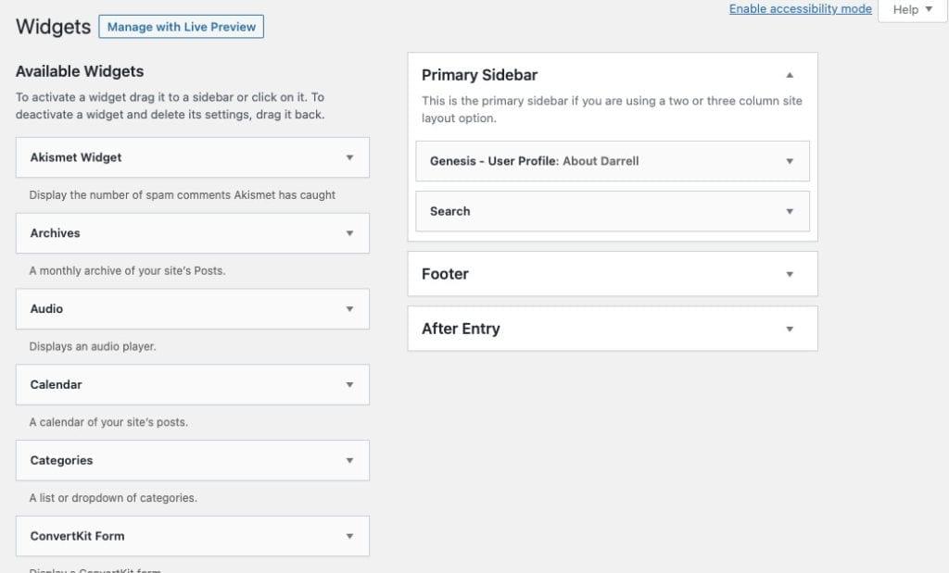Click the arrow icon on the Audio widget
The image size is (949, 573).
[350, 308]
